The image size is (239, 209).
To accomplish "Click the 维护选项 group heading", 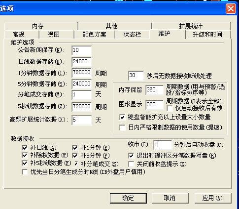I will coord(22,42).
